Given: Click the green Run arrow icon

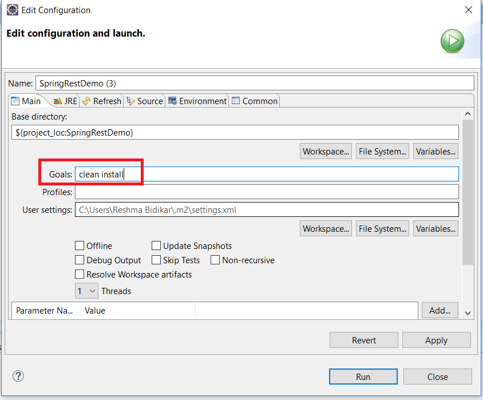Looking at the screenshot, I should (x=452, y=41).
